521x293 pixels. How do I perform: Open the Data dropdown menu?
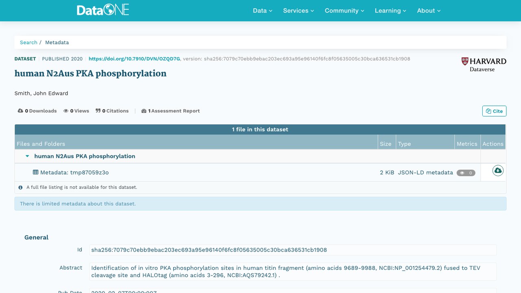pos(263,11)
